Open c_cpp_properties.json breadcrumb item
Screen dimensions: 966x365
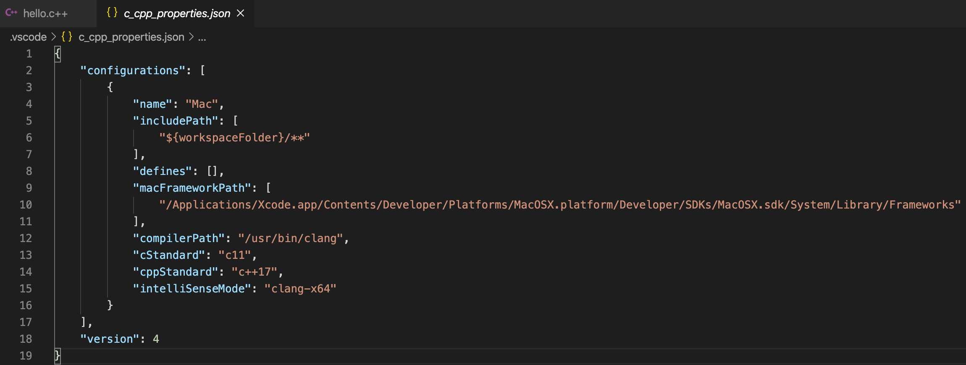coord(131,37)
